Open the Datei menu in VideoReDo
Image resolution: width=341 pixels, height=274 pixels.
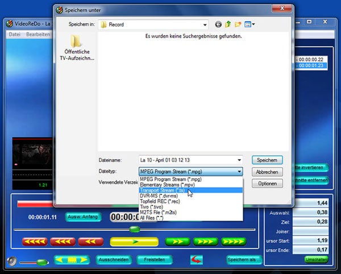15,34
